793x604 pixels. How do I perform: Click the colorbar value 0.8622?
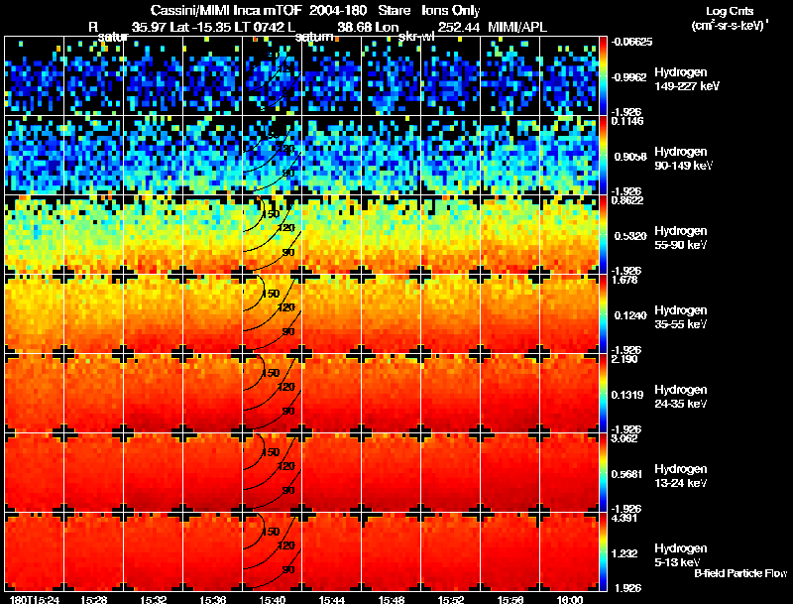click(x=627, y=200)
